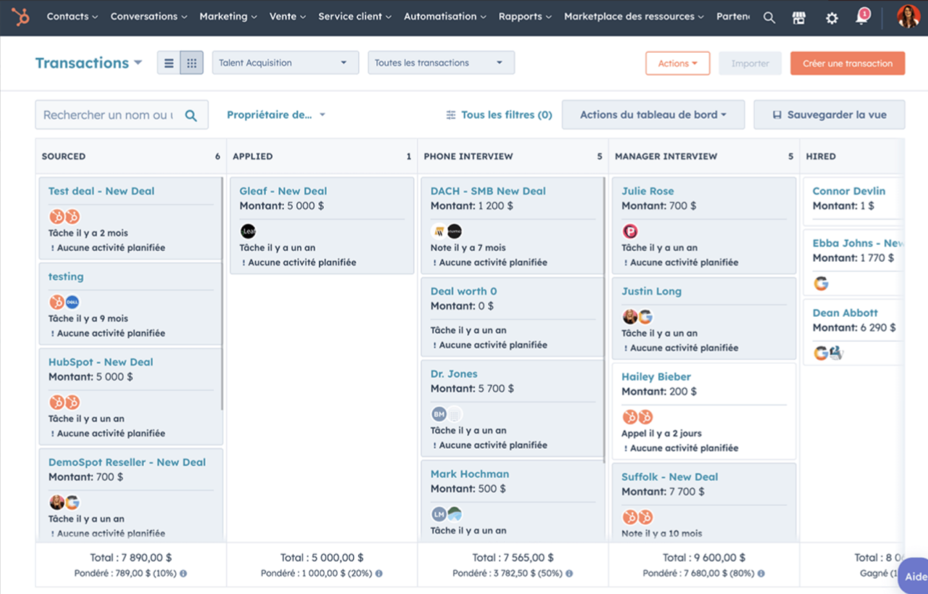Switch to board view of transactions
The height and width of the screenshot is (594, 928).
click(191, 63)
